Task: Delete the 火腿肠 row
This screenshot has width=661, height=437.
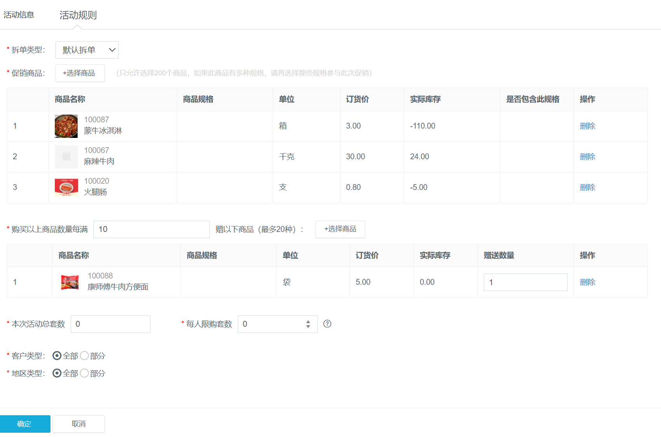Action: 587,187
